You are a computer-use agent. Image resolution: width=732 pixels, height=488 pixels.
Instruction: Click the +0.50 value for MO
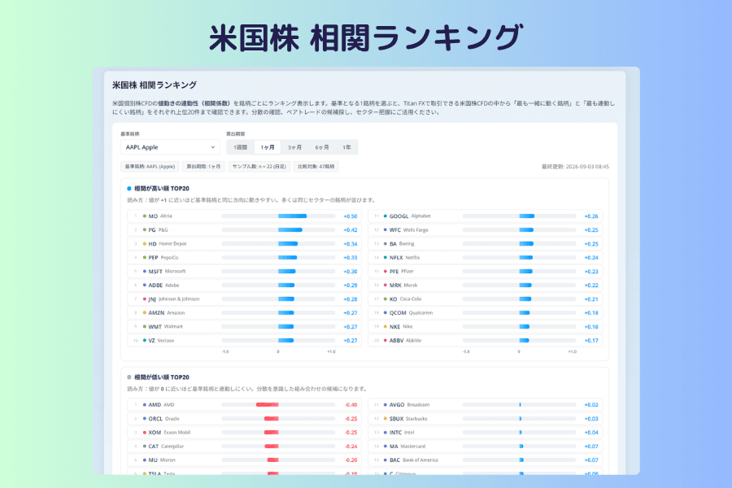coord(350,216)
